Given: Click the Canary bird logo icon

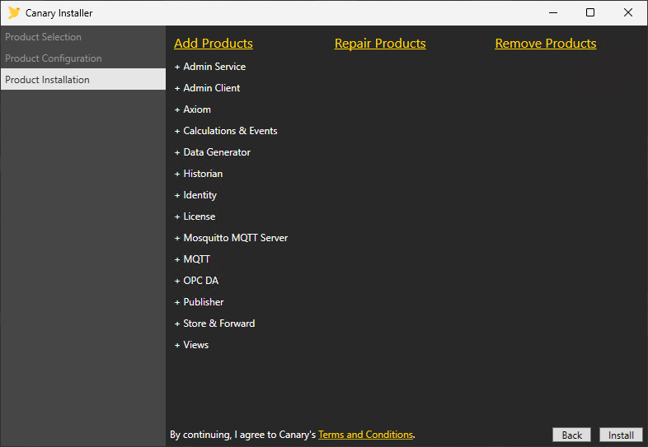Looking at the screenshot, I should pos(14,13).
